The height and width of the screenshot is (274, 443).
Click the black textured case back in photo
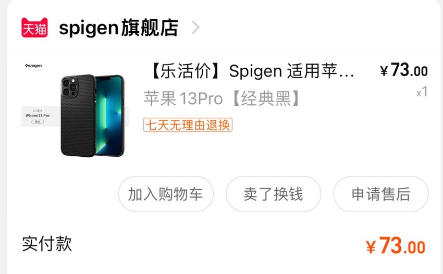point(78,116)
